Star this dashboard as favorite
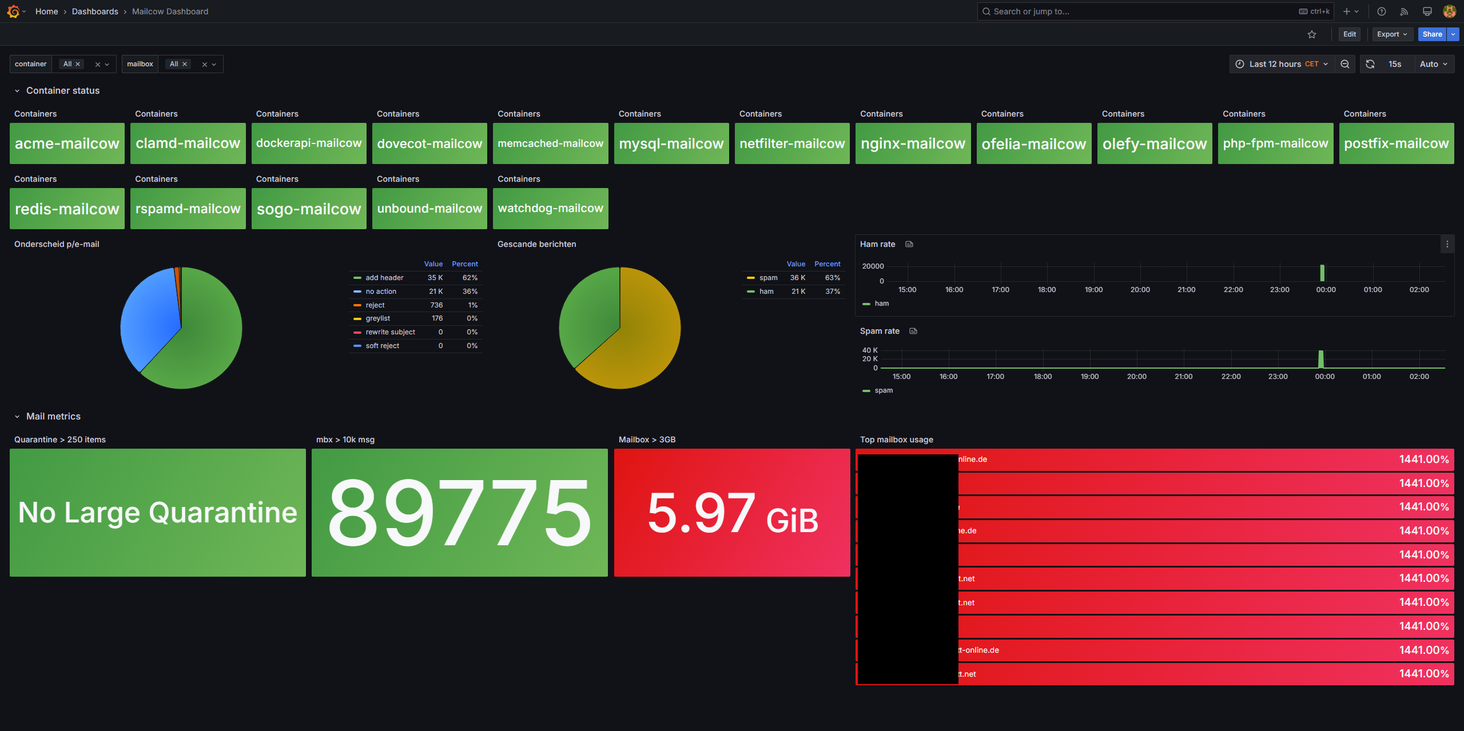 pyautogui.click(x=1312, y=34)
